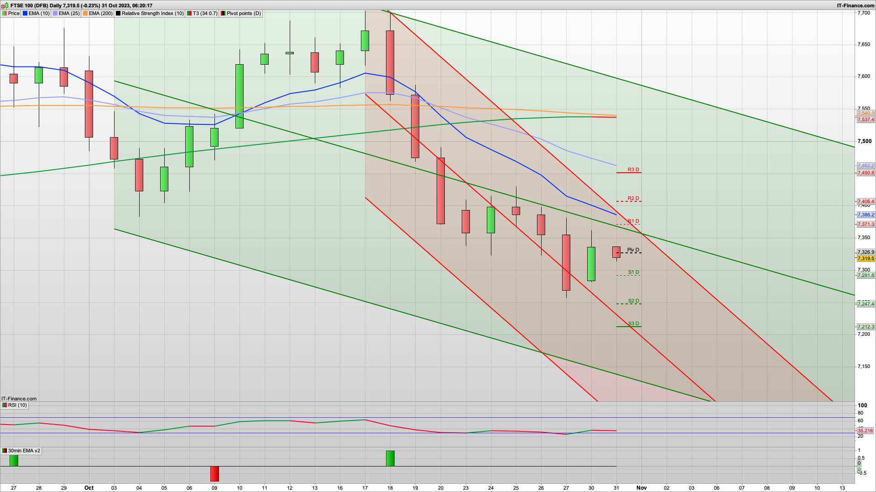
Task: Open Relative Strength Index (10) indicator settings
Action: click(x=150, y=13)
